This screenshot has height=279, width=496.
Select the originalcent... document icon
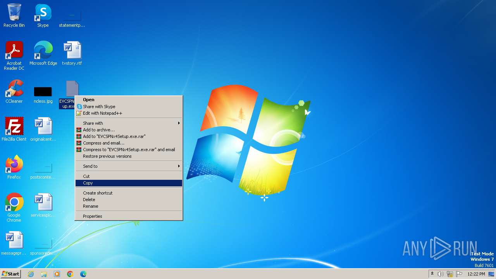(43, 129)
